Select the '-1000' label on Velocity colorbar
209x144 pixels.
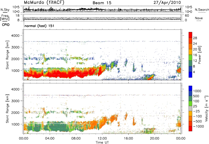click(199, 126)
